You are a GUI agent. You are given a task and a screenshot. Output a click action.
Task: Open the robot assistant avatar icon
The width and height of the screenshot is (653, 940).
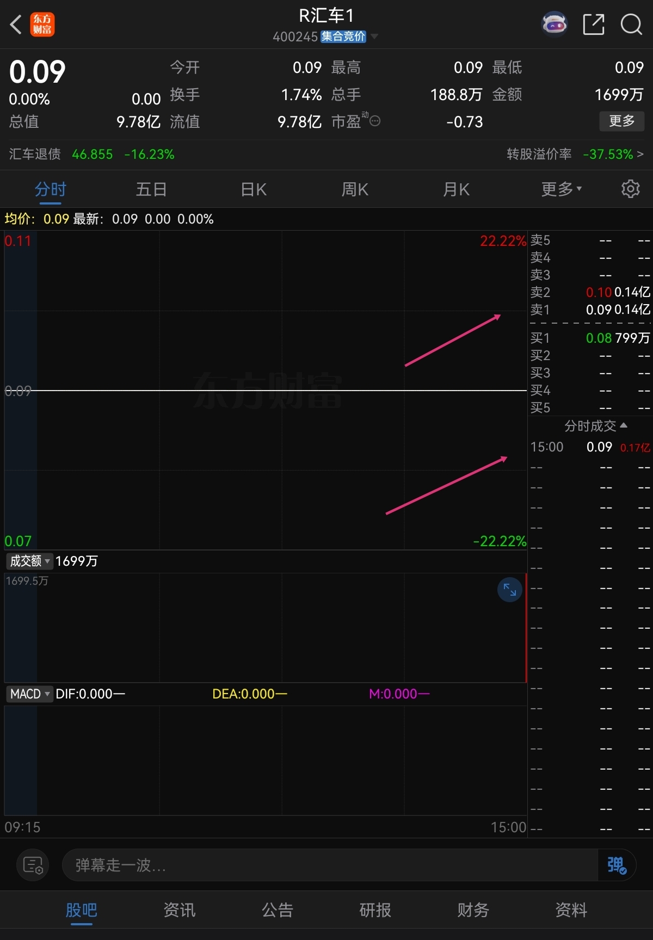tap(555, 24)
